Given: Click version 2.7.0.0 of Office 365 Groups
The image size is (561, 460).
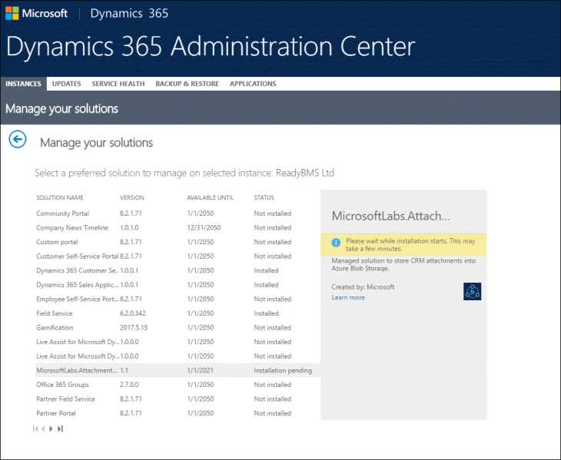Looking at the screenshot, I should coord(129,385).
